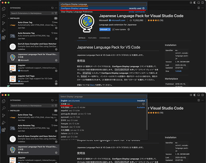Choose 日本語 (ja) in language picker
Screen dimensions: 206x163
click(x=103, y=104)
